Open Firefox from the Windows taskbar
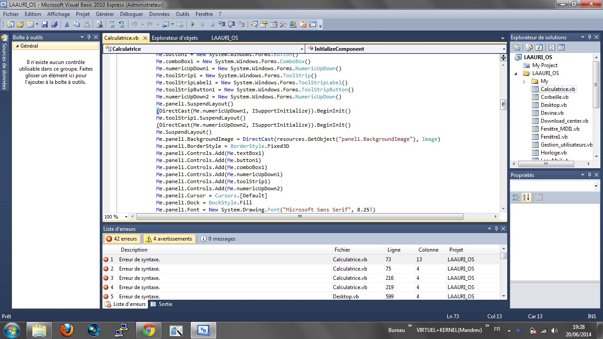Image resolution: width=603 pixels, height=339 pixels. 67,330
